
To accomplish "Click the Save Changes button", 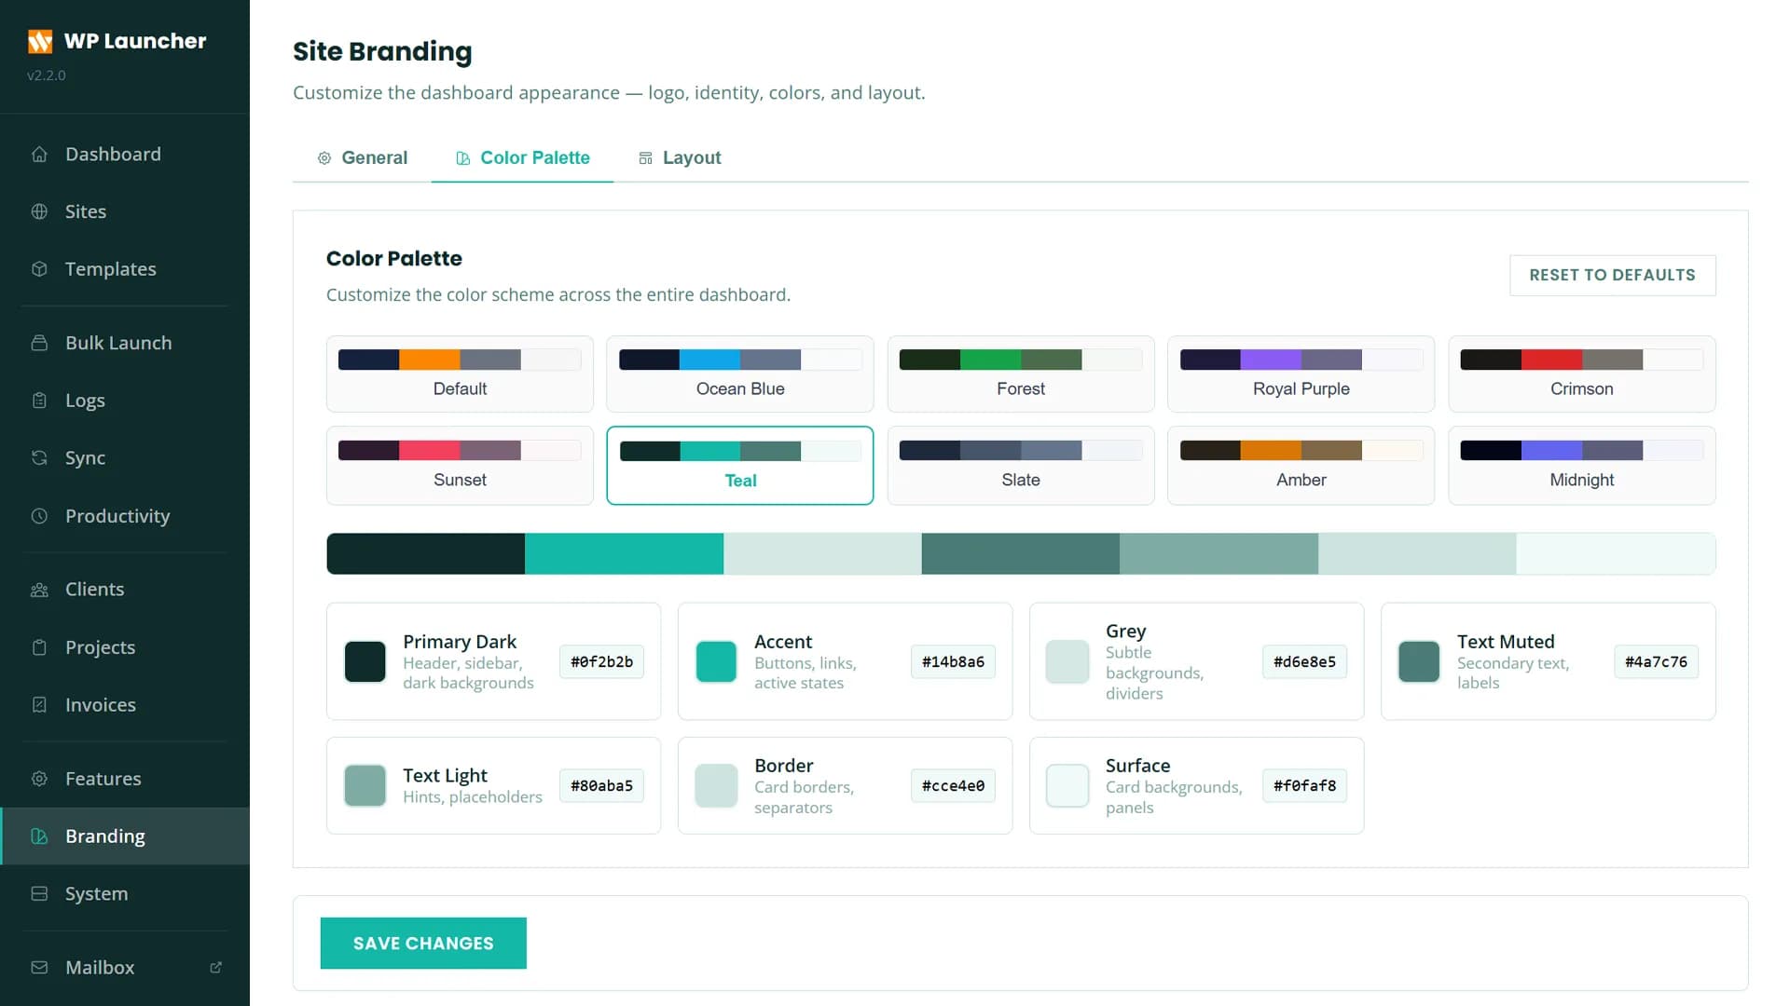I will (423, 944).
